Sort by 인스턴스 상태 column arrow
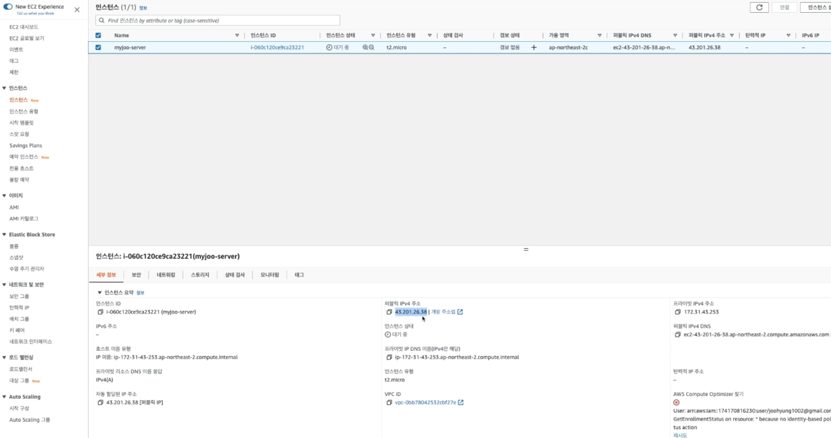 [373, 35]
